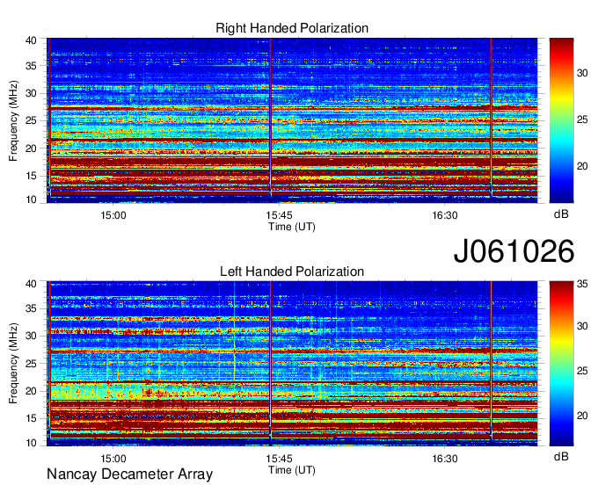The width and height of the screenshot is (598, 485).
Task: Click the 16:30 tick label of the left-handed plot
Action: (445, 458)
